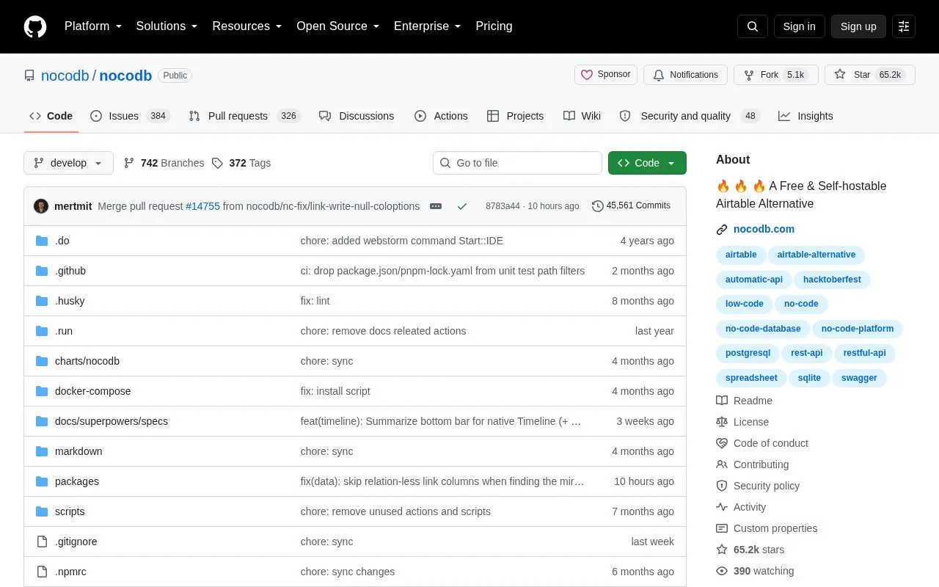Open the develop branch dropdown
This screenshot has width=939, height=587.
[68, 163]
